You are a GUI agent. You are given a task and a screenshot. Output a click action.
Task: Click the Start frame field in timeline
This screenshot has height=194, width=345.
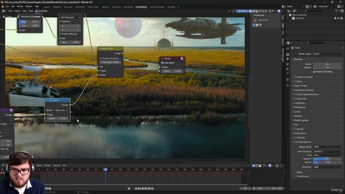[x=263, y=189]
